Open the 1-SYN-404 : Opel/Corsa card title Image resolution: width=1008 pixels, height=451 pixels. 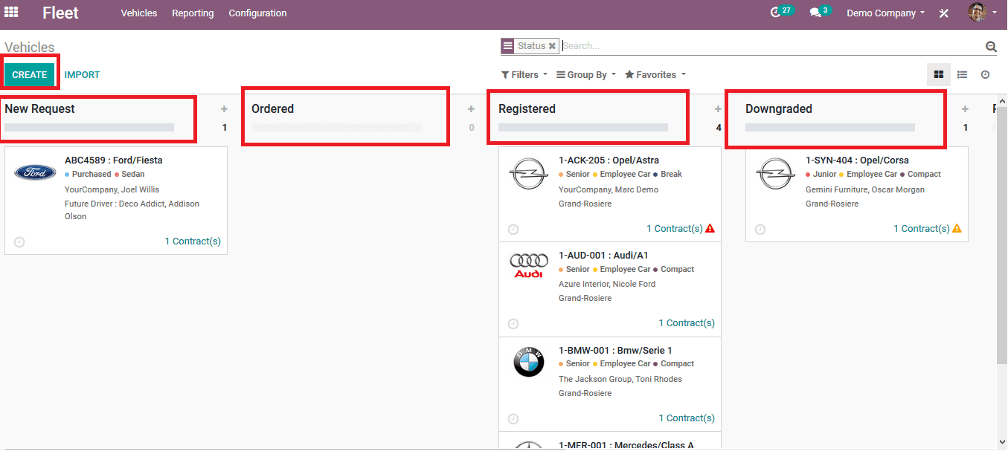[x=857, y=160]
